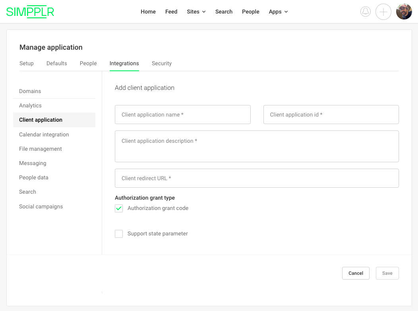Viewport: 418px width, 311px height.
Task: Go to the Defaults tab
Action: coord(56,63)
